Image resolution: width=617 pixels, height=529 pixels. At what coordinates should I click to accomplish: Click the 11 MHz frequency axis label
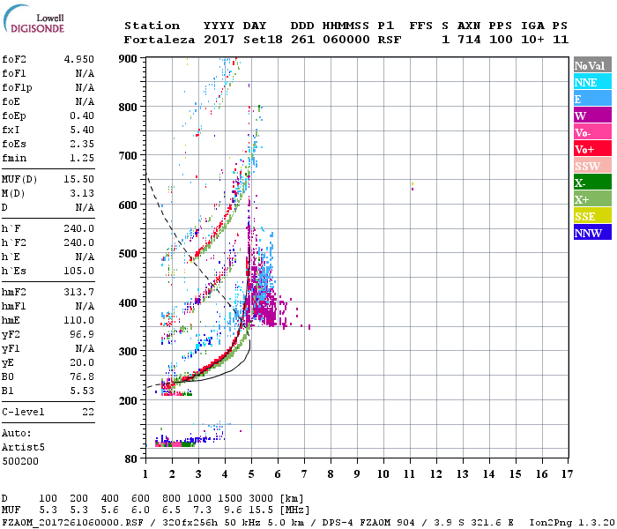(x=410, y=474)
